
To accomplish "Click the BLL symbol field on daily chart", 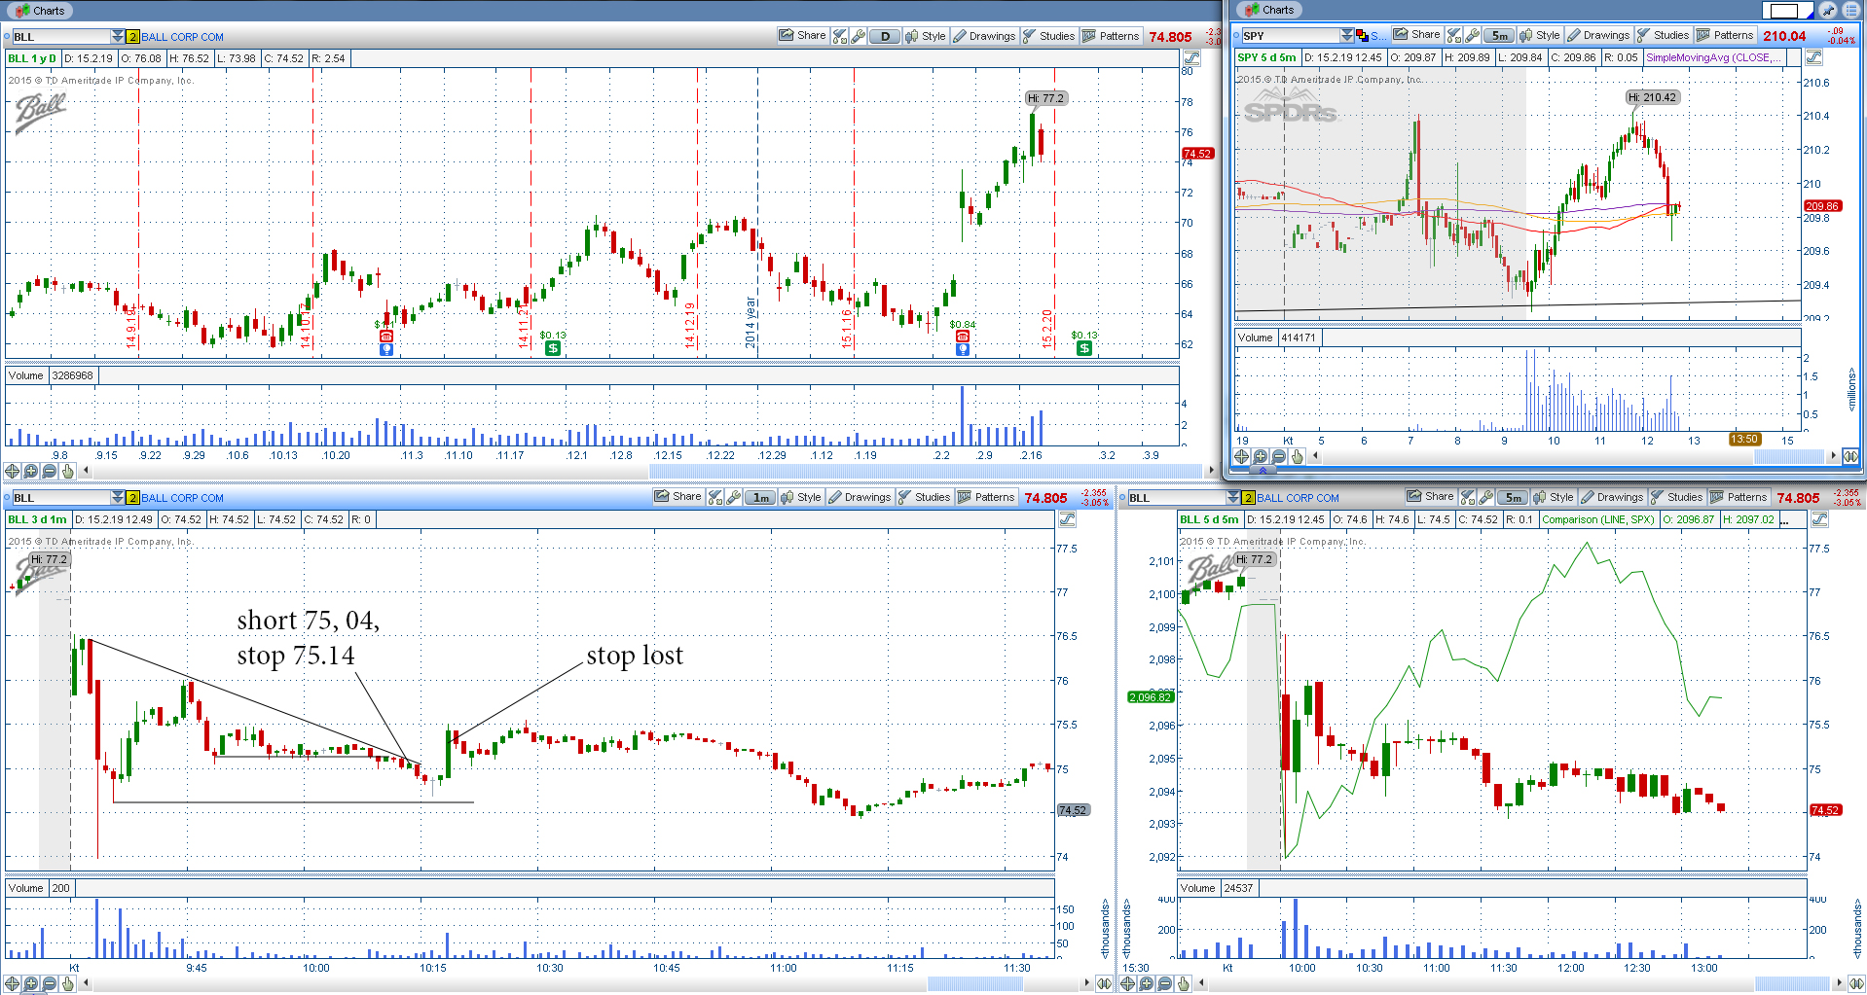I will pos(60,37).
